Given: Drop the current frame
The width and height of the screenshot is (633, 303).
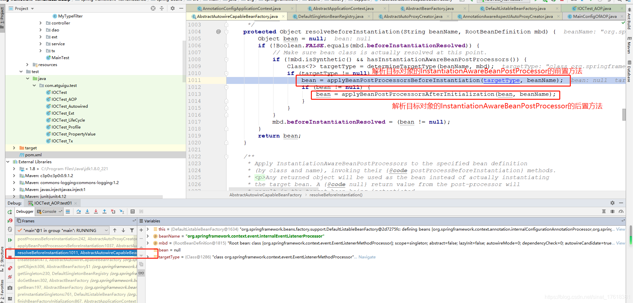Looking at the screenshot, I should pyautogui.click(x=113, y=211).
